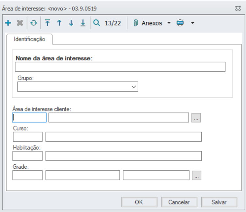Go to last record arrow icon
Viewport: 246px width, 212px height.
[x=83, y=23]
